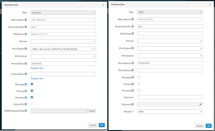215x131 pixels.
Task: Check Primary in the ipmi dialog
Action: point(139,84)
